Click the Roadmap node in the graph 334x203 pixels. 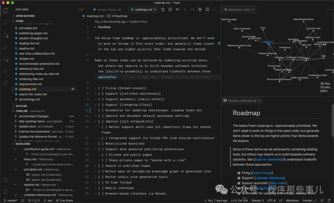coord(269,44)
